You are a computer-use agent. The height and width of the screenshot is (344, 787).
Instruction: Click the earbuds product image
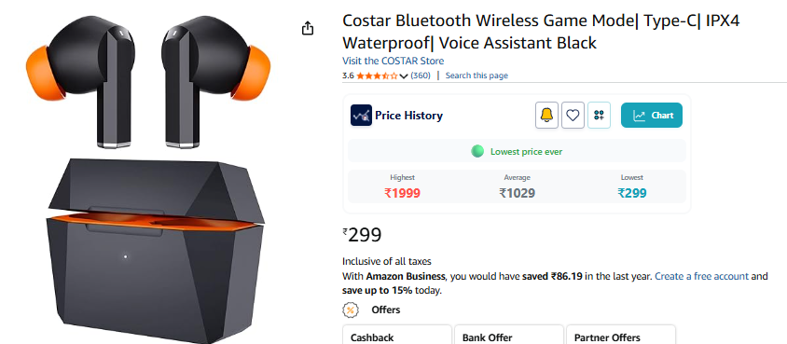point(148,179)
